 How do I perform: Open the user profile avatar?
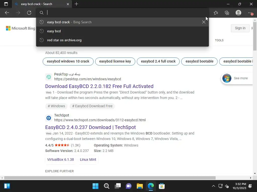tap(238, 13)
